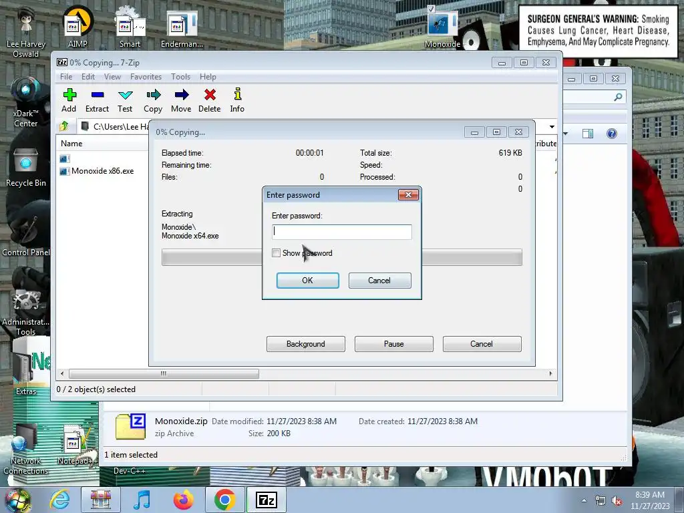Open the Tools menu
This screenshot has width=684, height=513.
pos(180,77)
